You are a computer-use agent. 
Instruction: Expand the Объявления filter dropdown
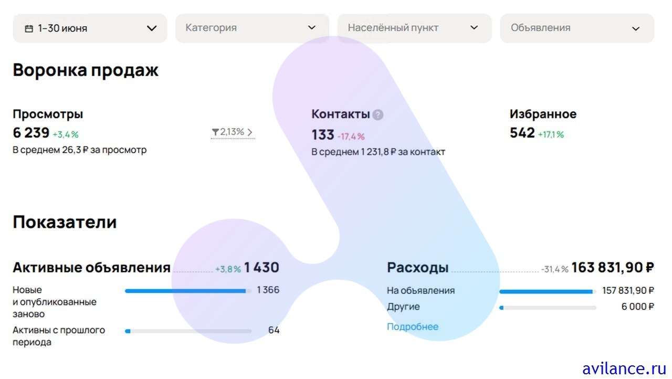[x=576, y=28]
